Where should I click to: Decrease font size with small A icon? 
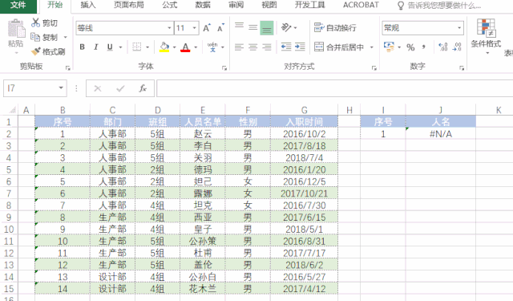tap(221, 28)
